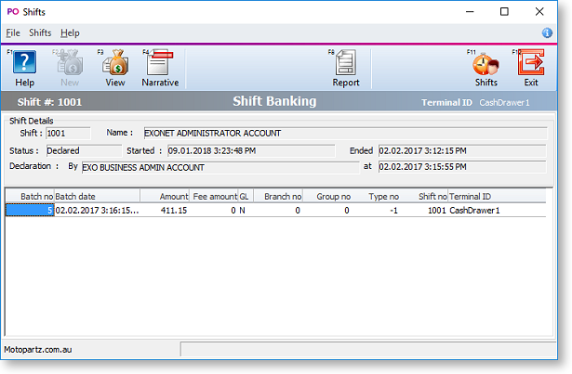Screen dimensions: 572x374
Task: Select batch number 5 row cell
Action: [30, 211]
